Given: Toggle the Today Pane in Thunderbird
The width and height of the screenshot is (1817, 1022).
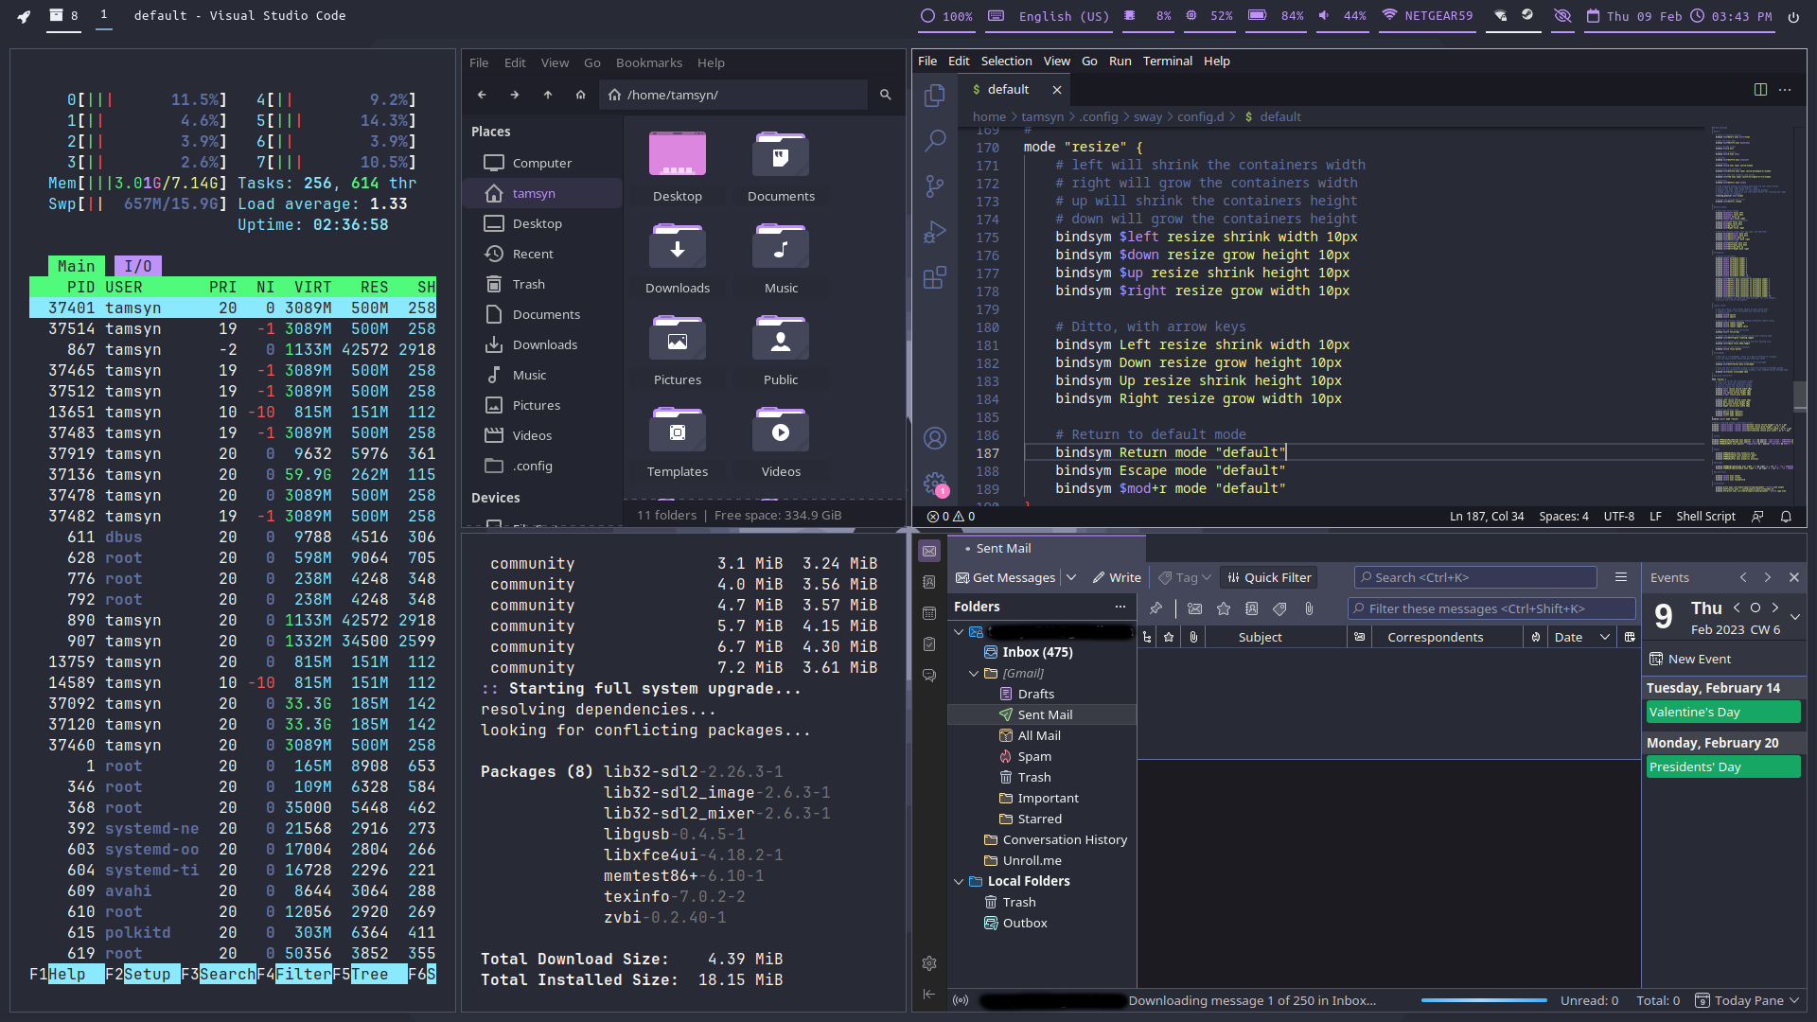Looking at the screenshot, I should point(1747,1000).
